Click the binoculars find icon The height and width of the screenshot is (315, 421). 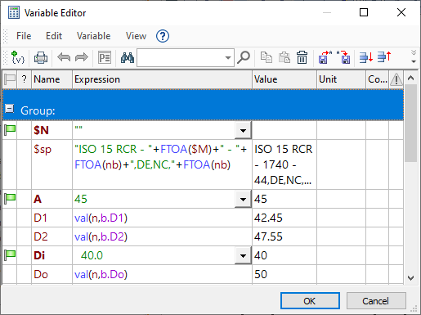[x=128, y=57]
